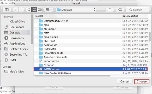Click the sidebar vertical scrollbar
This screenshot has width=152, height=94.
[x=32, y=29]
